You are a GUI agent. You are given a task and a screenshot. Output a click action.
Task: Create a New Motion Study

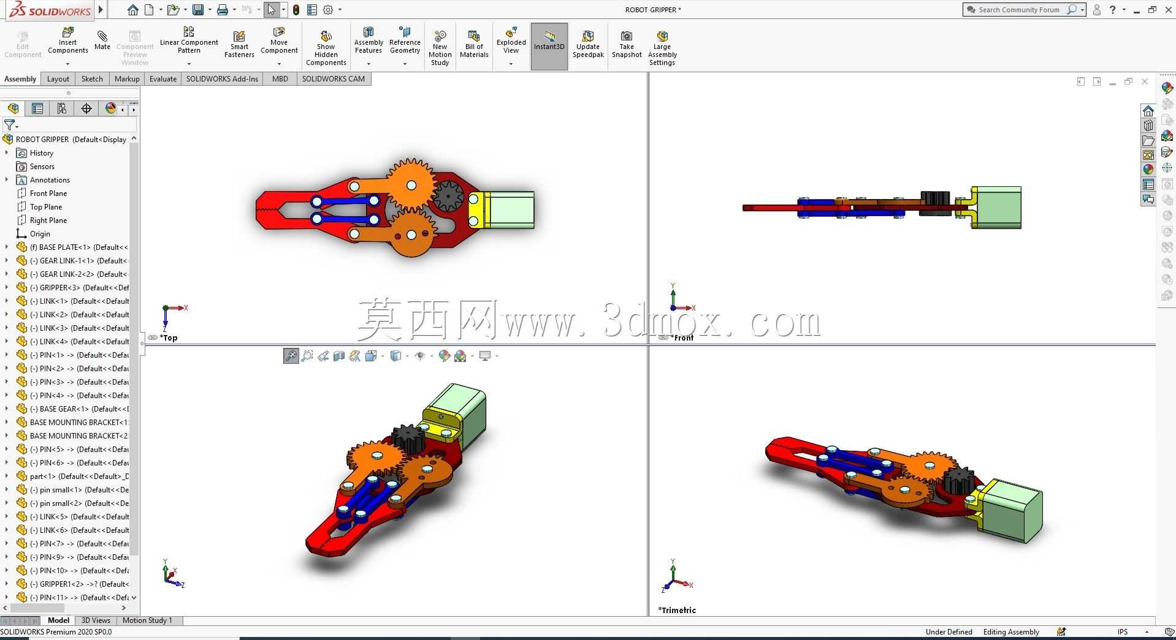click(x=440, y=48)
